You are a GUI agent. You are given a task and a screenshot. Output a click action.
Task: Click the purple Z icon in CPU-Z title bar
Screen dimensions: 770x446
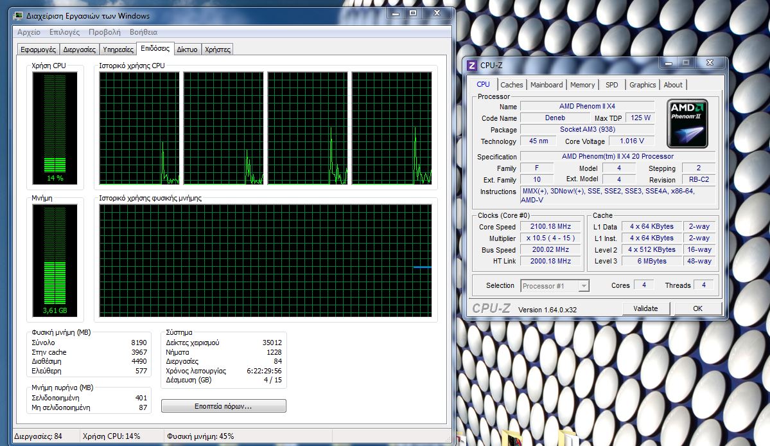[471, 66]
